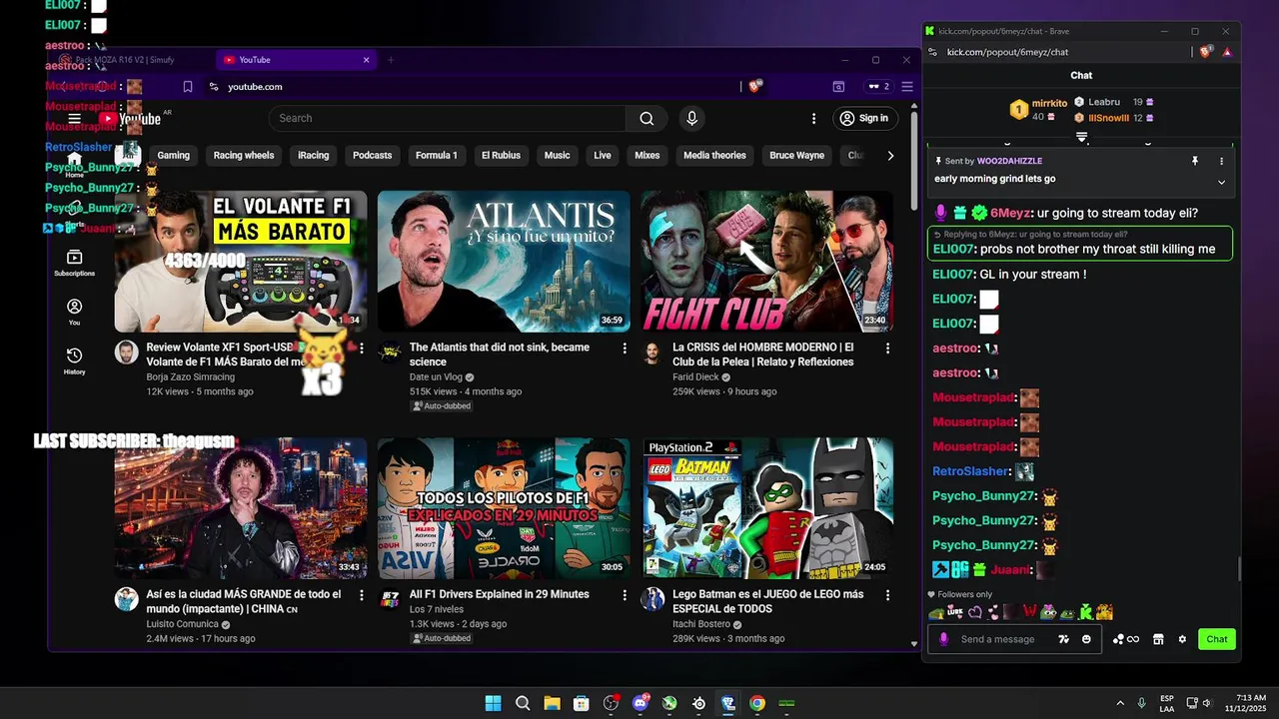Show more YouTube category chips arrow
Image resolution: width=1279 pixels, height=719 pixels.
pos(890,156)
